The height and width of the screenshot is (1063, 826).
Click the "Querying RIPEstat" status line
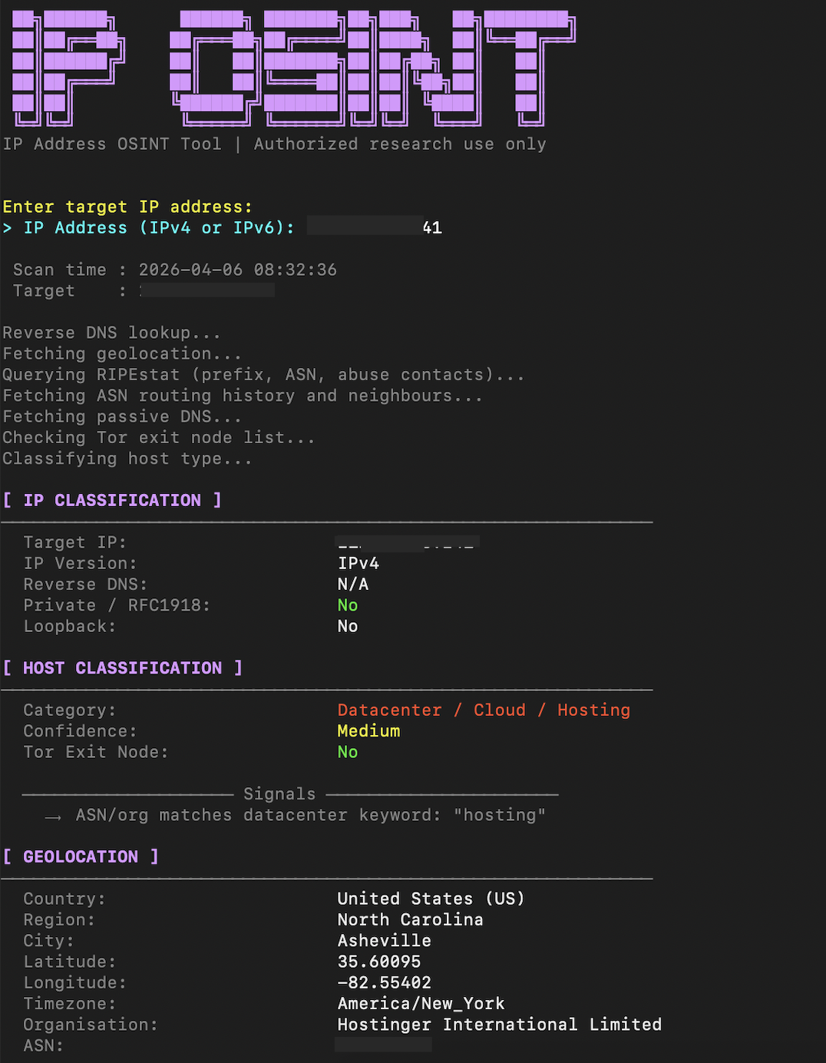pos(263,375)
